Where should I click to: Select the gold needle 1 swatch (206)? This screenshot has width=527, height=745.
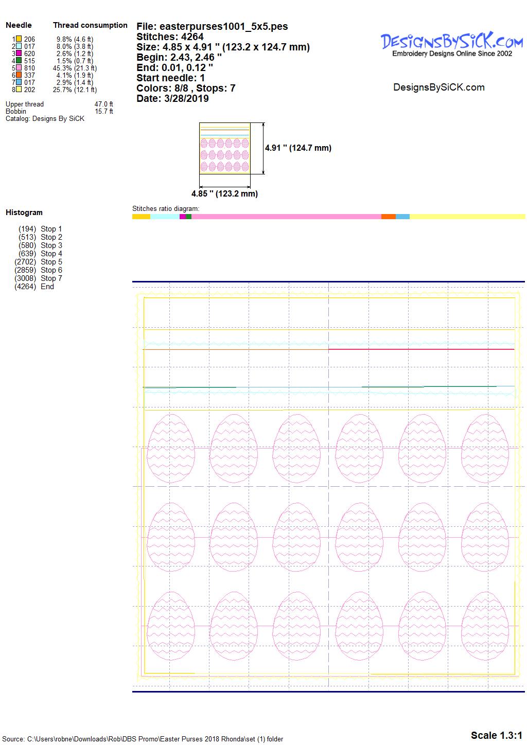click(19, 39)
